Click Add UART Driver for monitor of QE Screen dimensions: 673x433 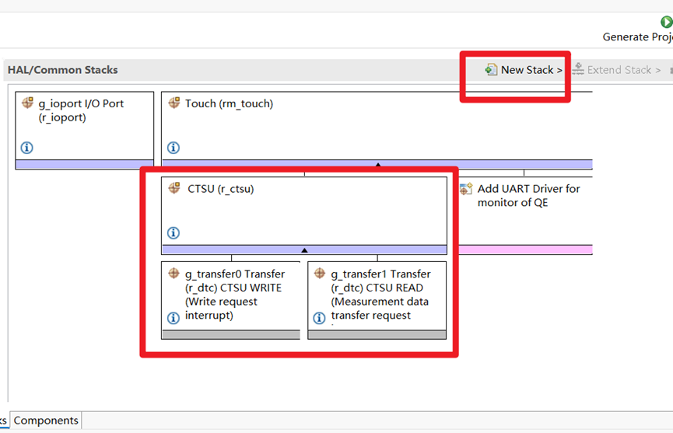pyautogui.click(x=528, y=195)
